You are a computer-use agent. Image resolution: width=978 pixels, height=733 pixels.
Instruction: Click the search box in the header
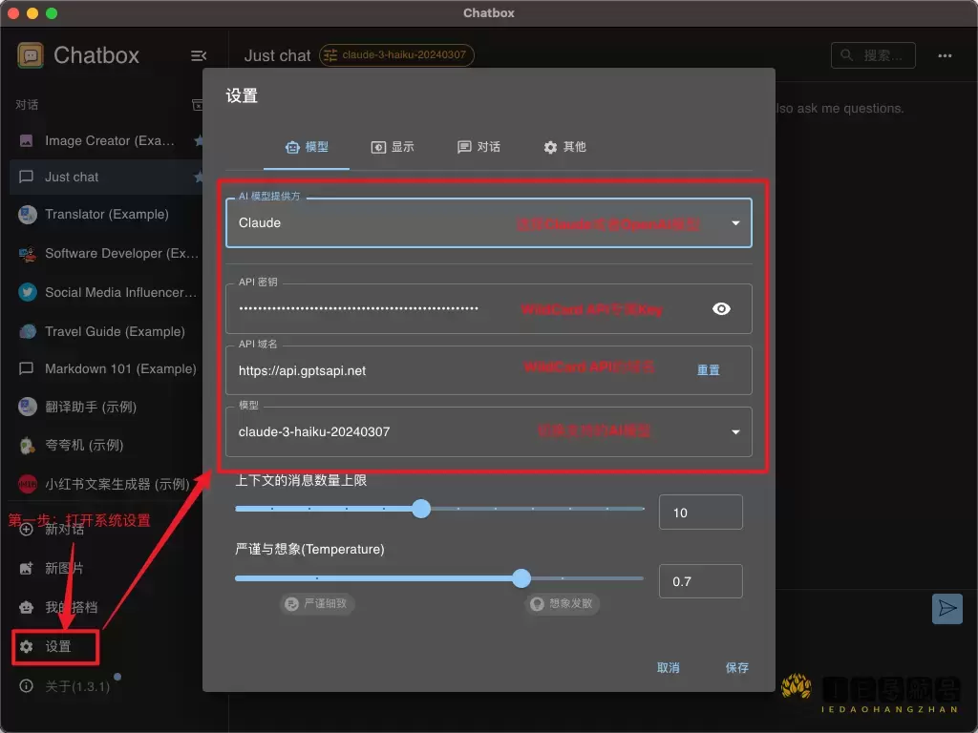coord(873,55)
